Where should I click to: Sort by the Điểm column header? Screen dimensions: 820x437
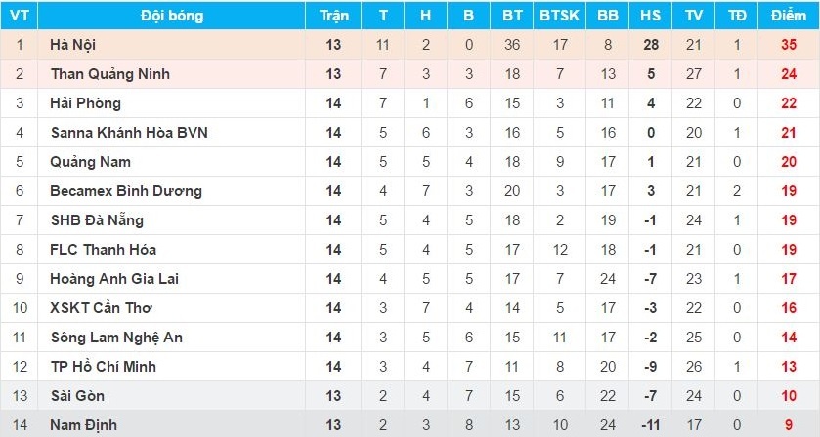coord(788,16)
